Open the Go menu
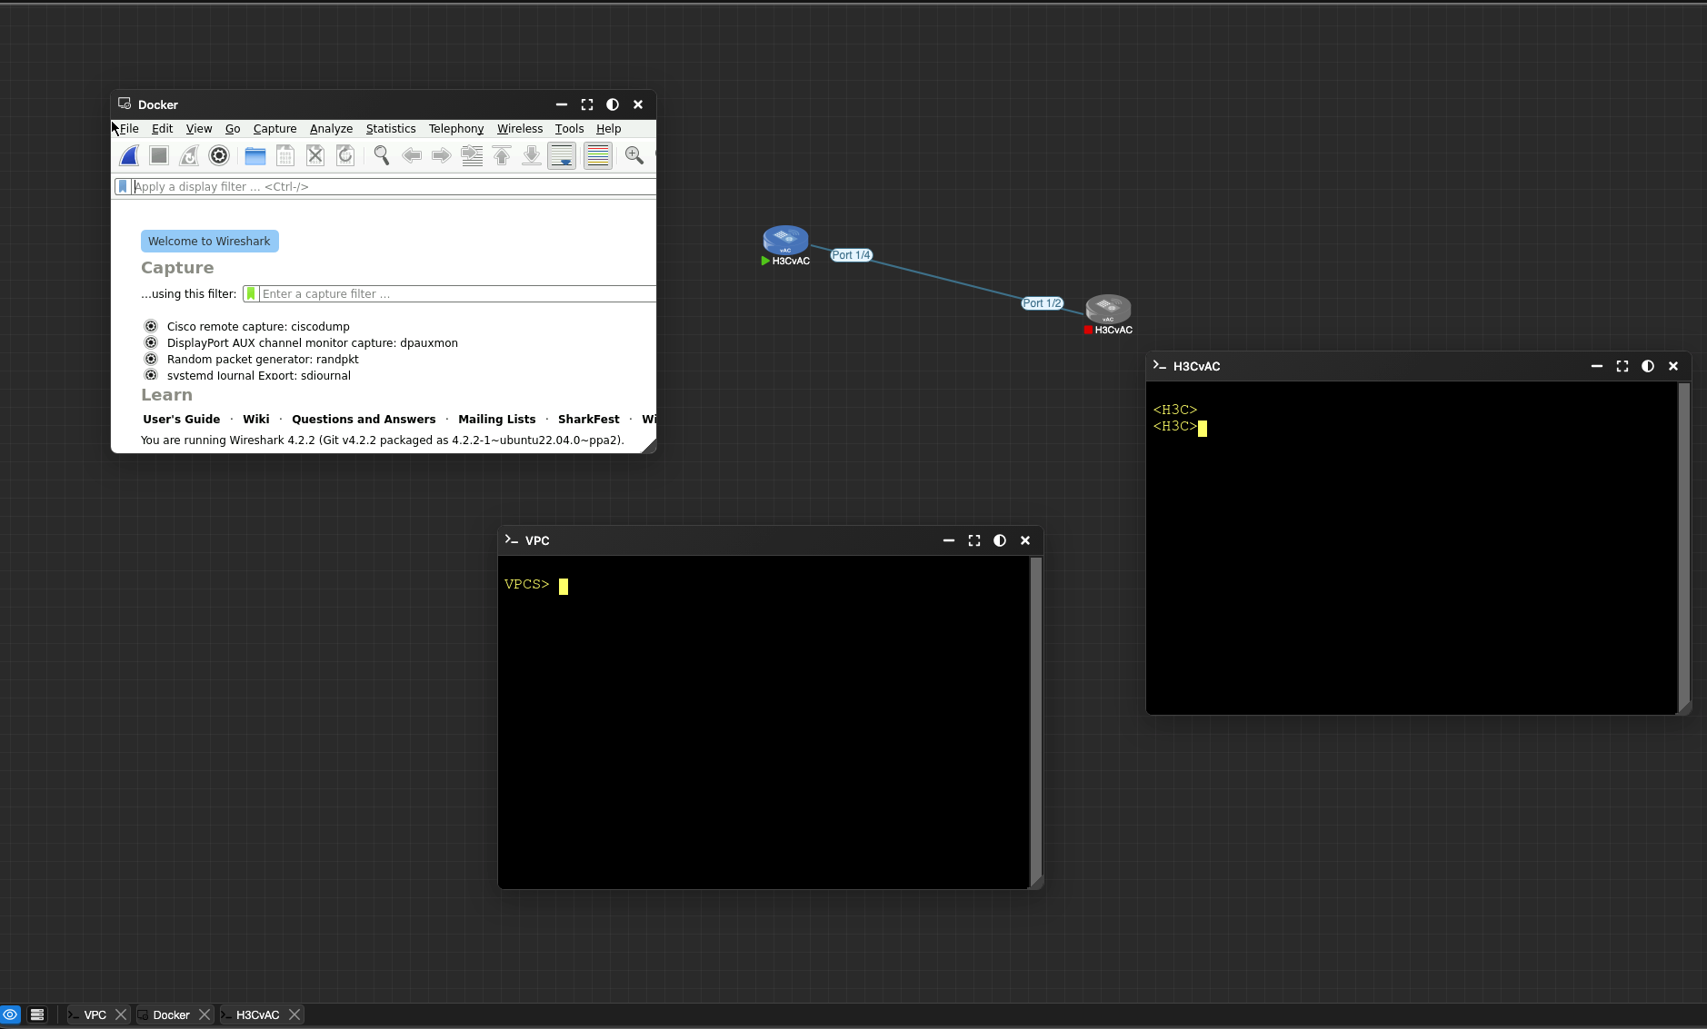This screenshot has height=1029, width=1707. pyautogui.click(x=233, y=128)
